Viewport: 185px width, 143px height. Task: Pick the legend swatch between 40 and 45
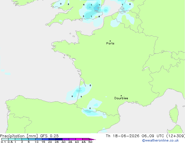pyautogui.click(x=79, y=139)
